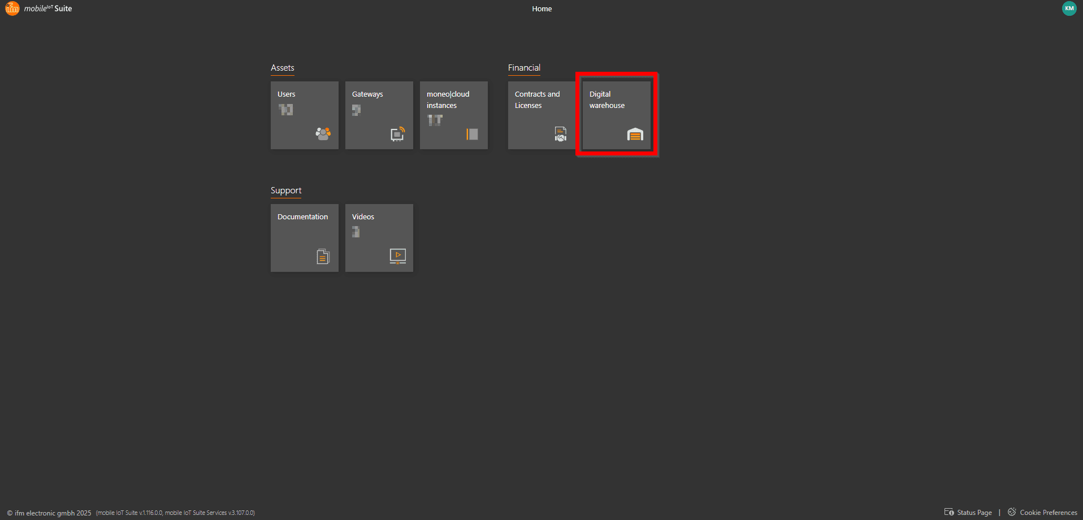Screen dimensions: 1083x520
Task: Open the Users tile by its label
Action: 286,94
